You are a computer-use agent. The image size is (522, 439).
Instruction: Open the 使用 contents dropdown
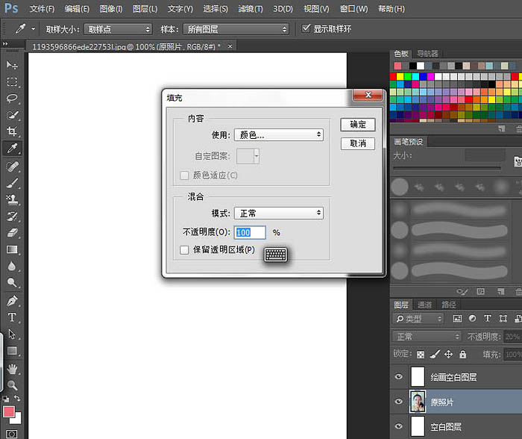click(279, 134)
